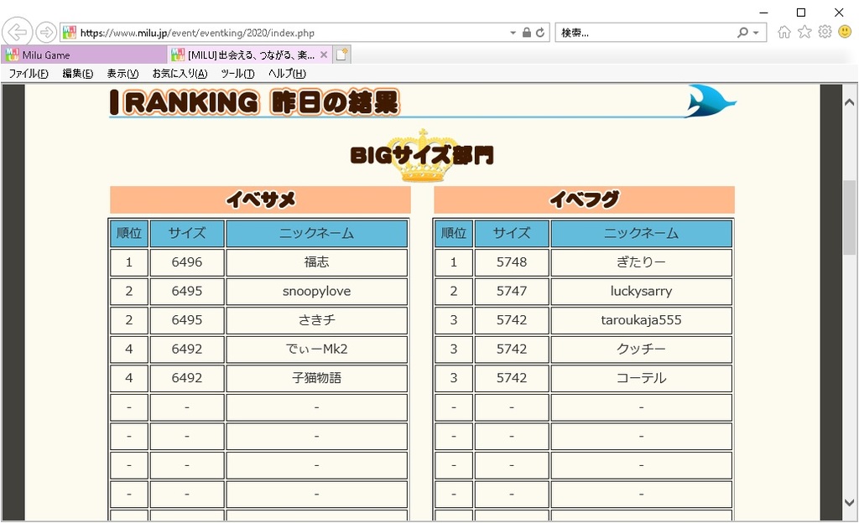Click the URL address field

click(285, 33)
